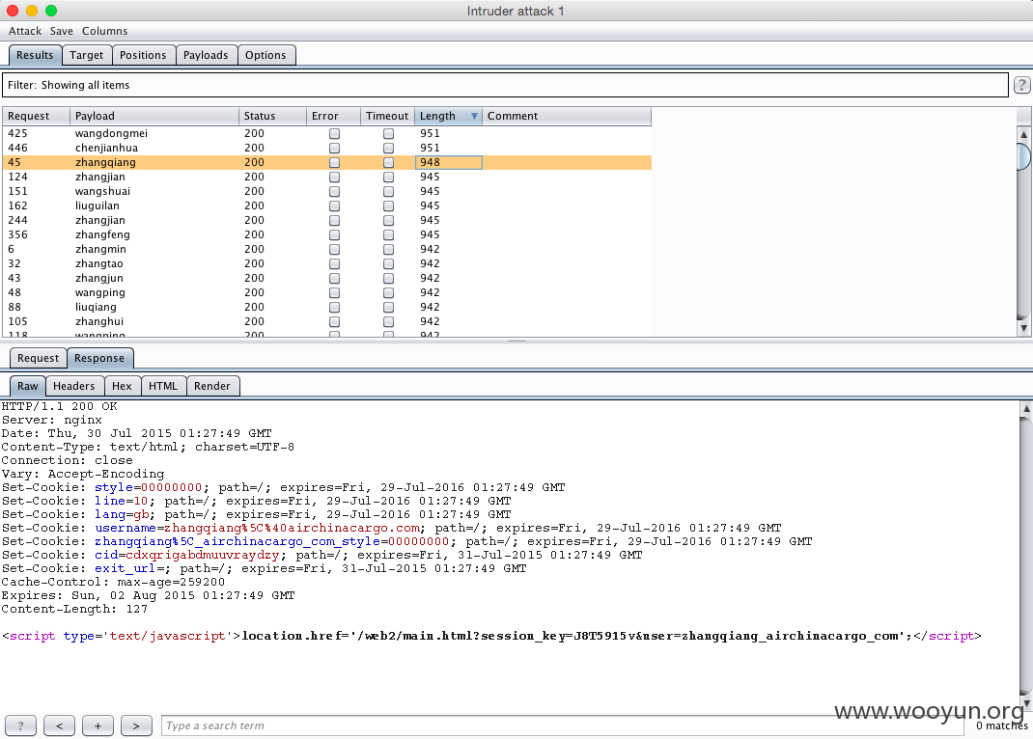Image resolution: width=1033 pixels, height=739 pixels.
Task: Sort by Status column header
Action: click(x=273, y=116)
